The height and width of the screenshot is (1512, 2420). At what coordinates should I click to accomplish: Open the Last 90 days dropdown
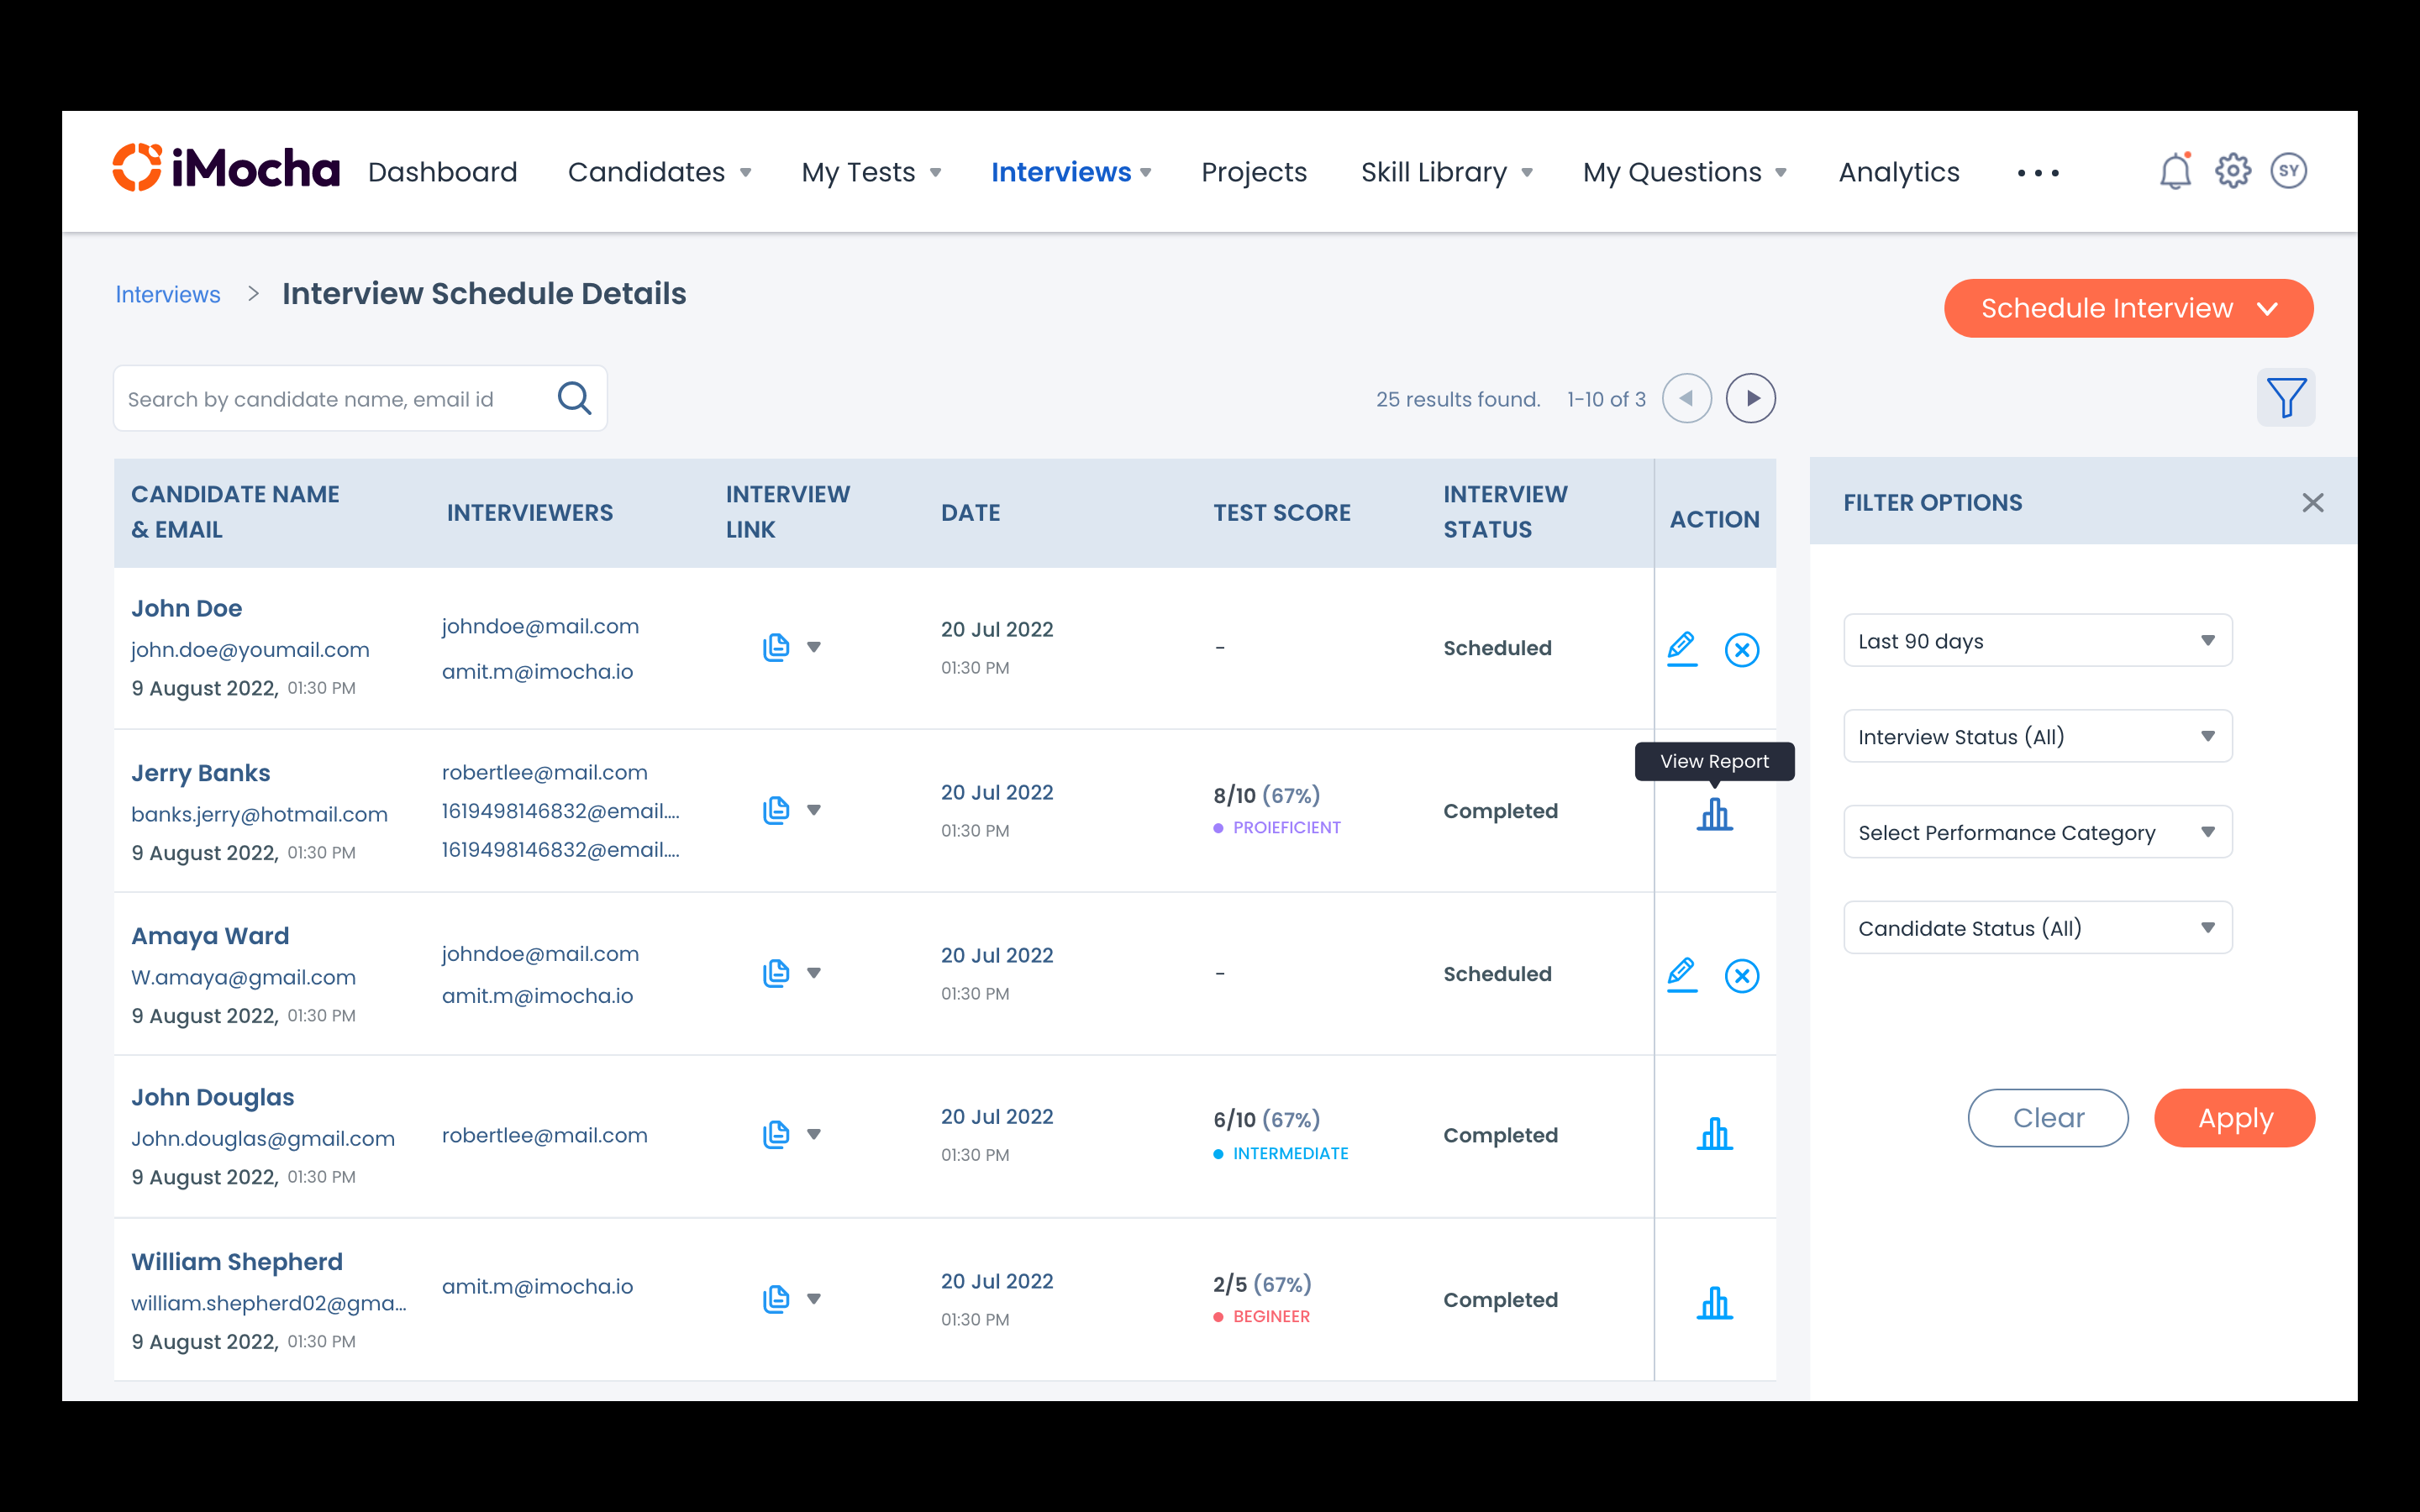coord(2037,641)
